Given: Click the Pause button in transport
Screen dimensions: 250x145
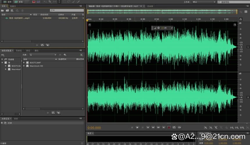Looking at the screenshot, I should (142, 127).
